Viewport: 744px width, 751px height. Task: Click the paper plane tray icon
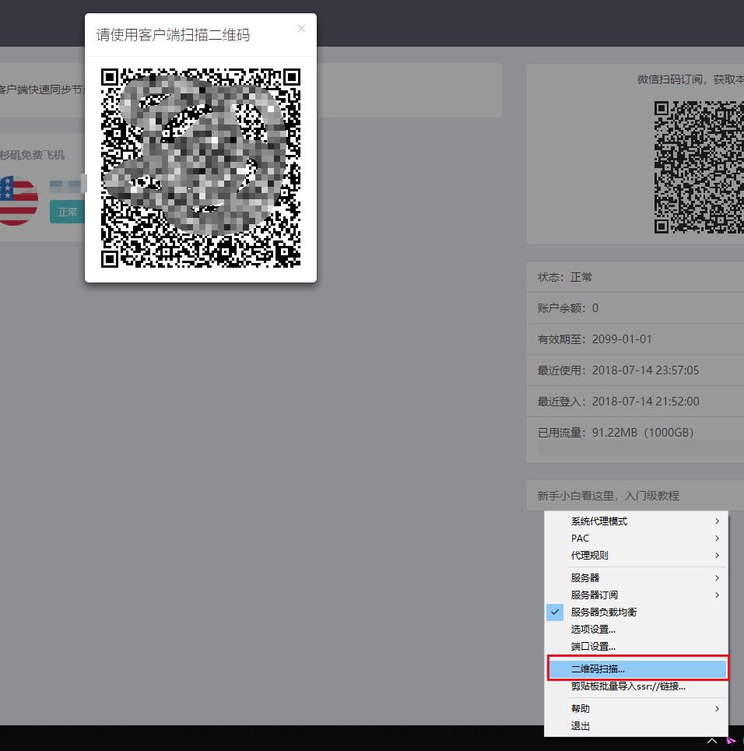tap(732, 742)
